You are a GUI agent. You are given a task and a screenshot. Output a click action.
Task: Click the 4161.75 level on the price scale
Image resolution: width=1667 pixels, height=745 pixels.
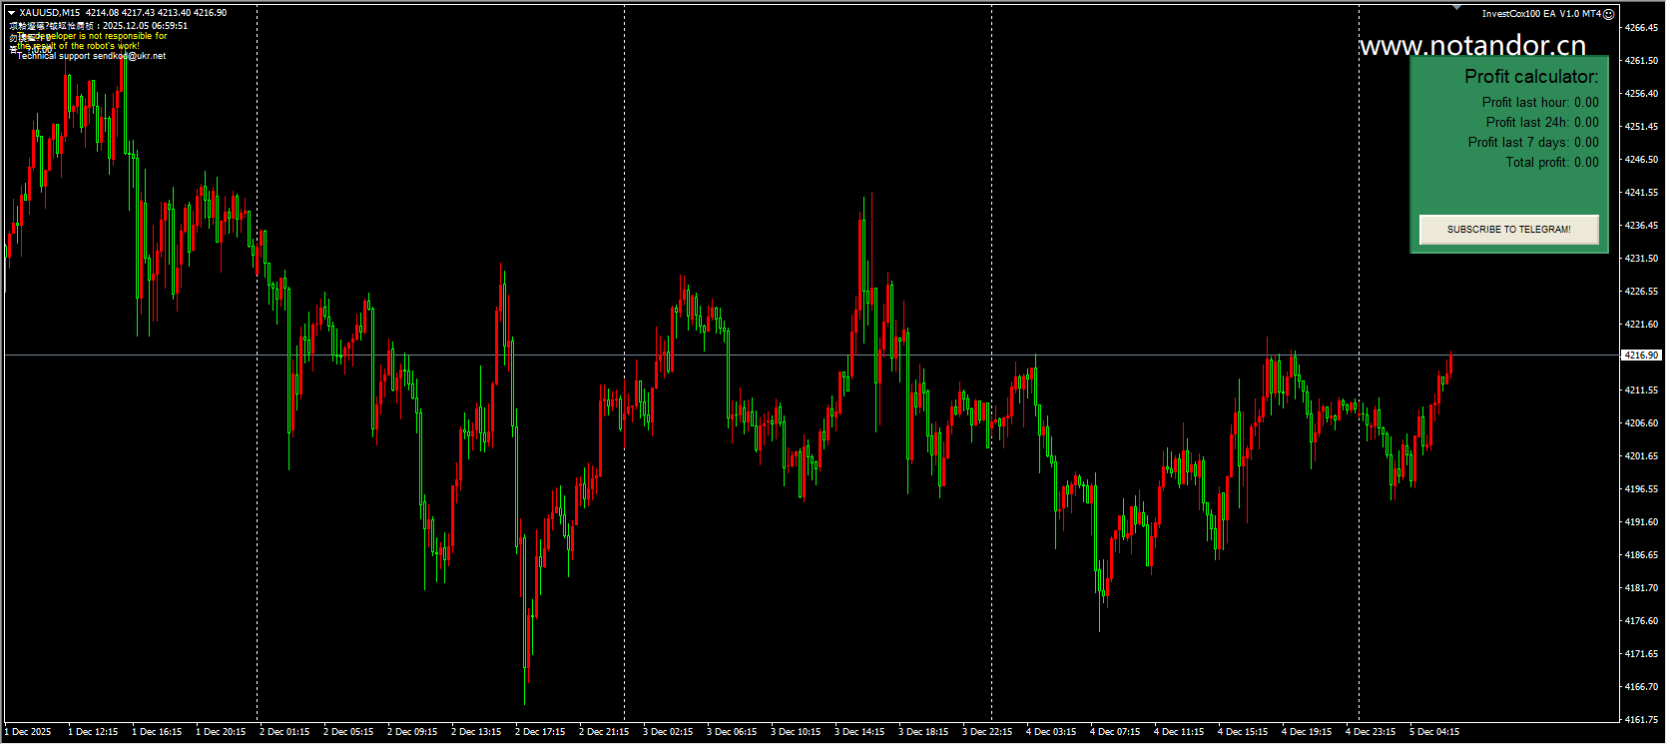click(x=1641, y=720)
